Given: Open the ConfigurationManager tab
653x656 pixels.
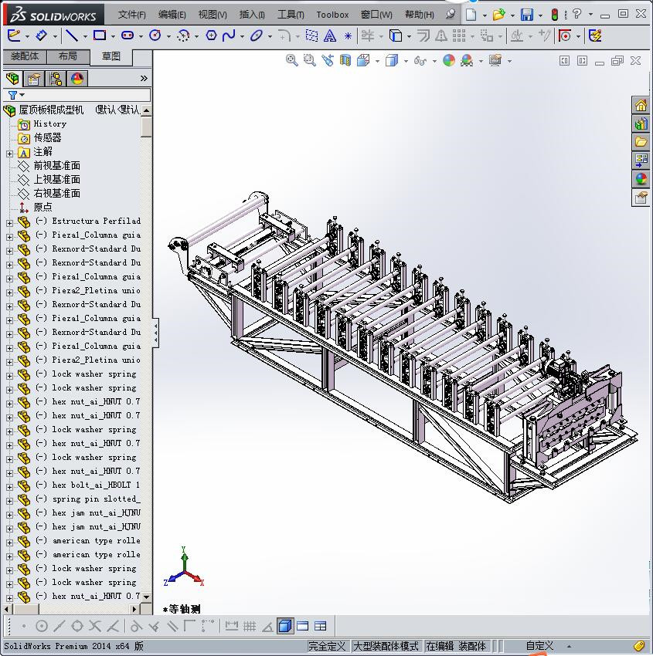Looking at the screenshot, I should click(x=56, y=78).
